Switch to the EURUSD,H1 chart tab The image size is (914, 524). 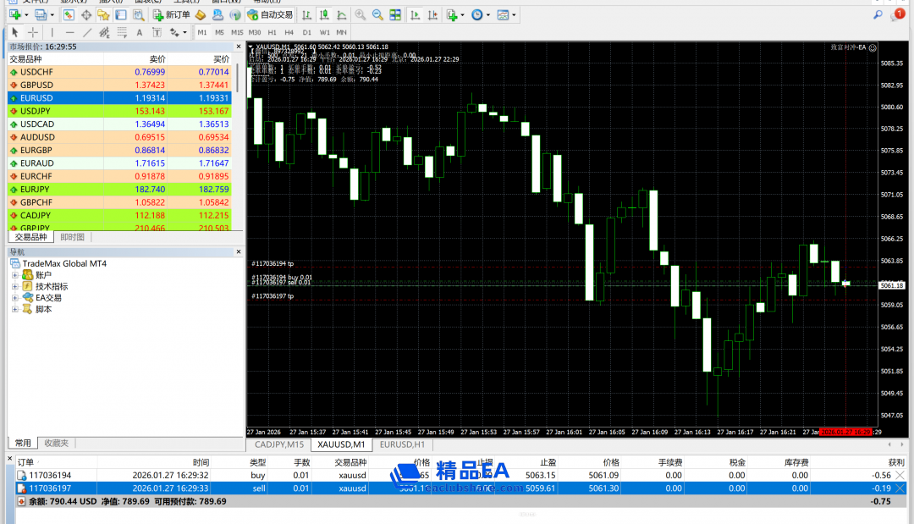point(402,444)
